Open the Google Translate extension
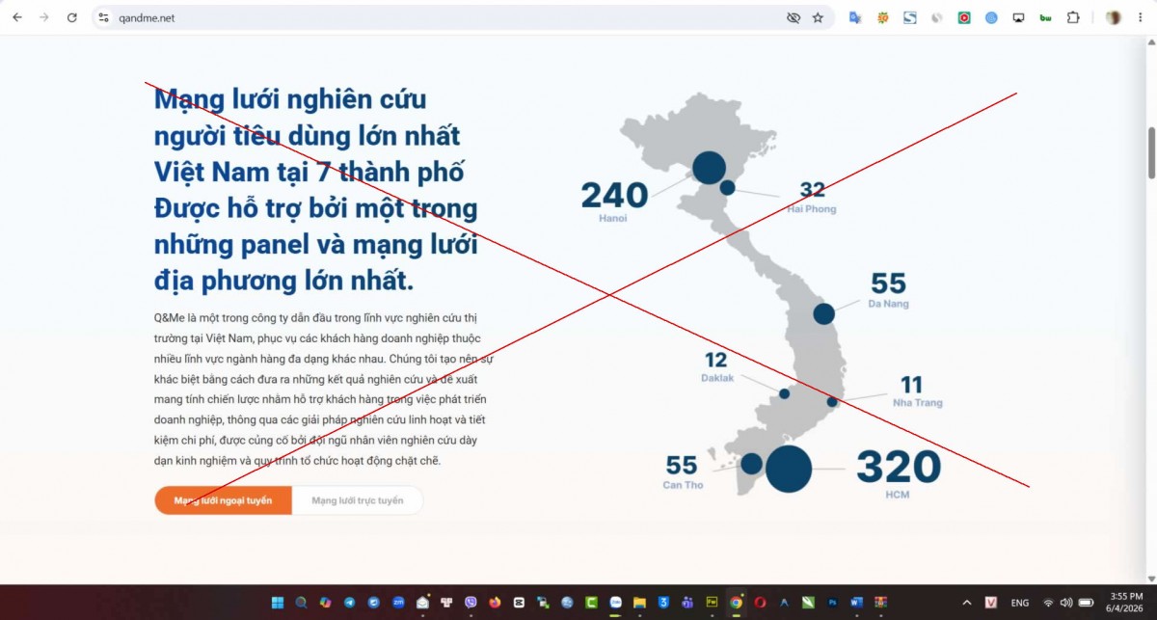The height and width of the screenshot is (620, 1157). pyautogui.click(x=854, y=17)
